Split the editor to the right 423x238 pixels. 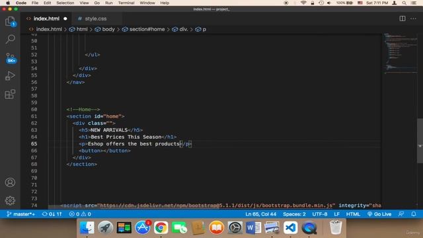pos(403,19)
